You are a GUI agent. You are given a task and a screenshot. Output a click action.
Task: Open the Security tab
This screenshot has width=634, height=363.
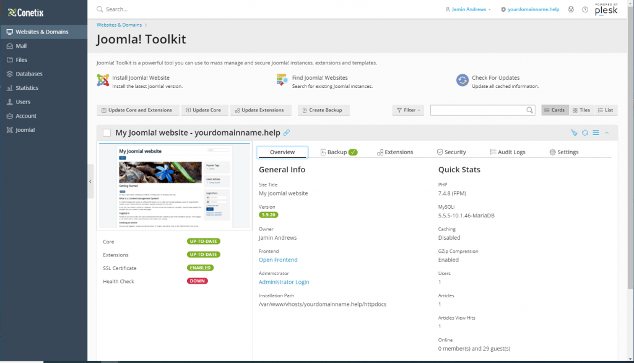tap(451, 152)
